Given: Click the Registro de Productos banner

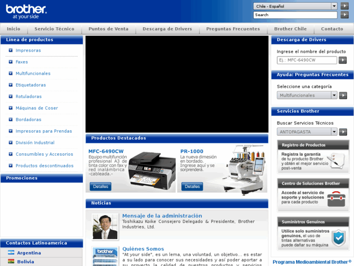Looking at the screenshot, I should coord(313,156).
